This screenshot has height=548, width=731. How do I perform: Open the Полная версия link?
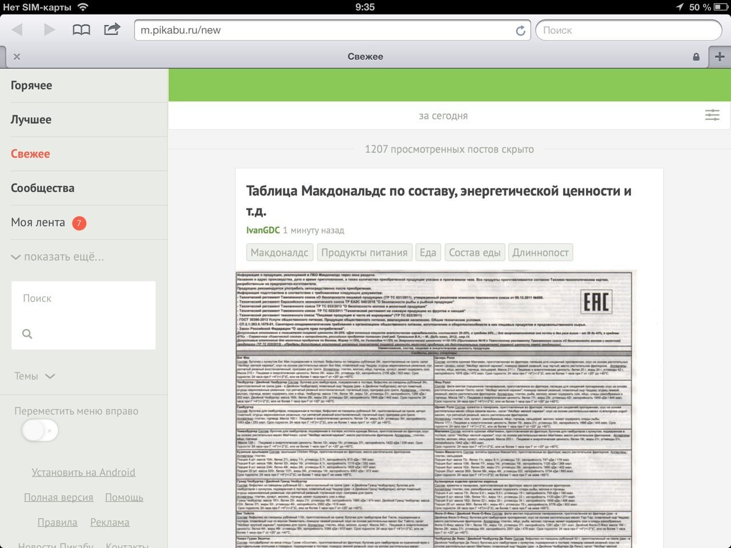point(58,498)
